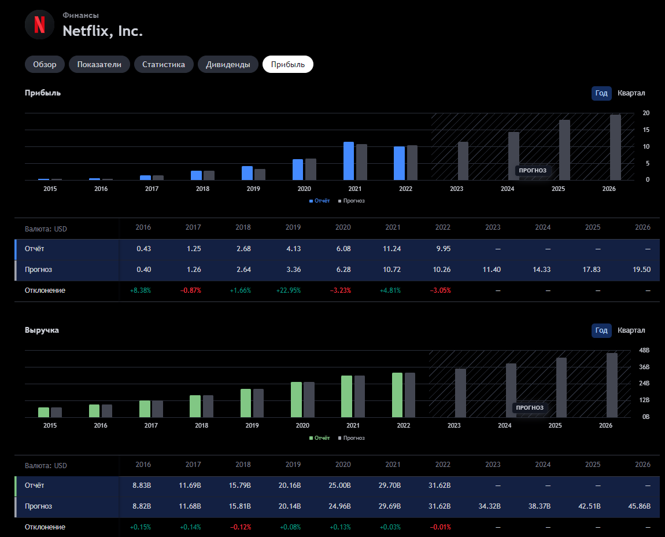Click the 2025 forecast revenue bar

561,388
